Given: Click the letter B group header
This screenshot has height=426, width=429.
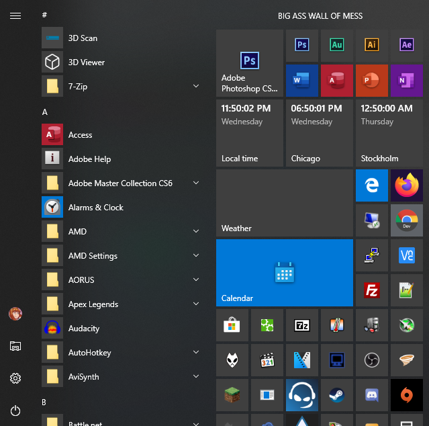Looking at the screenshot, I should click(44, 402).
